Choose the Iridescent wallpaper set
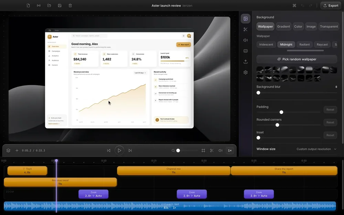Viewport: 344px width, 215px height. 266,44
